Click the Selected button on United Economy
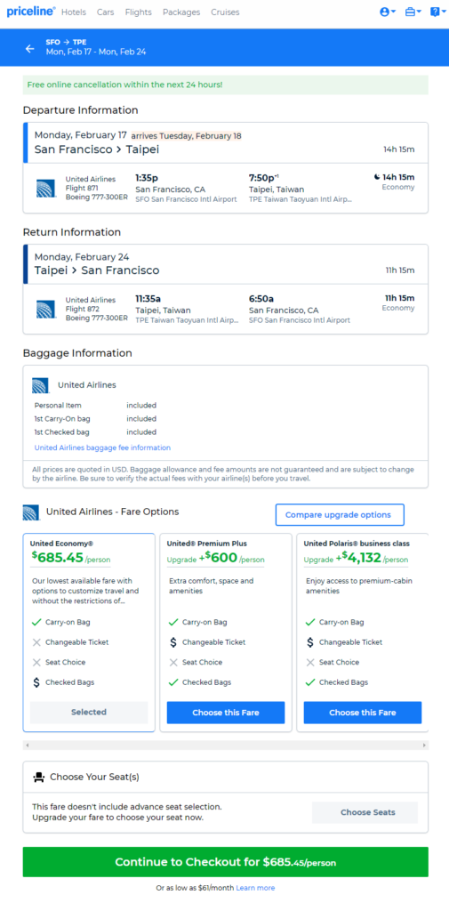The image size is (449, 911). click(89, 713)
